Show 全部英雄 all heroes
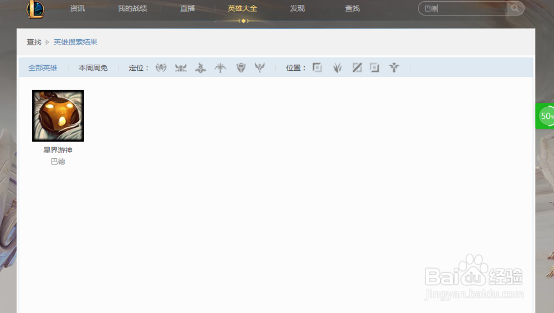The height and width of the screenshot is (313, 554). pyautogui.click(x=43, y=68)
